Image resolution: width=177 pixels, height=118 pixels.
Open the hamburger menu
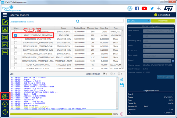click(x=5, y=15)
